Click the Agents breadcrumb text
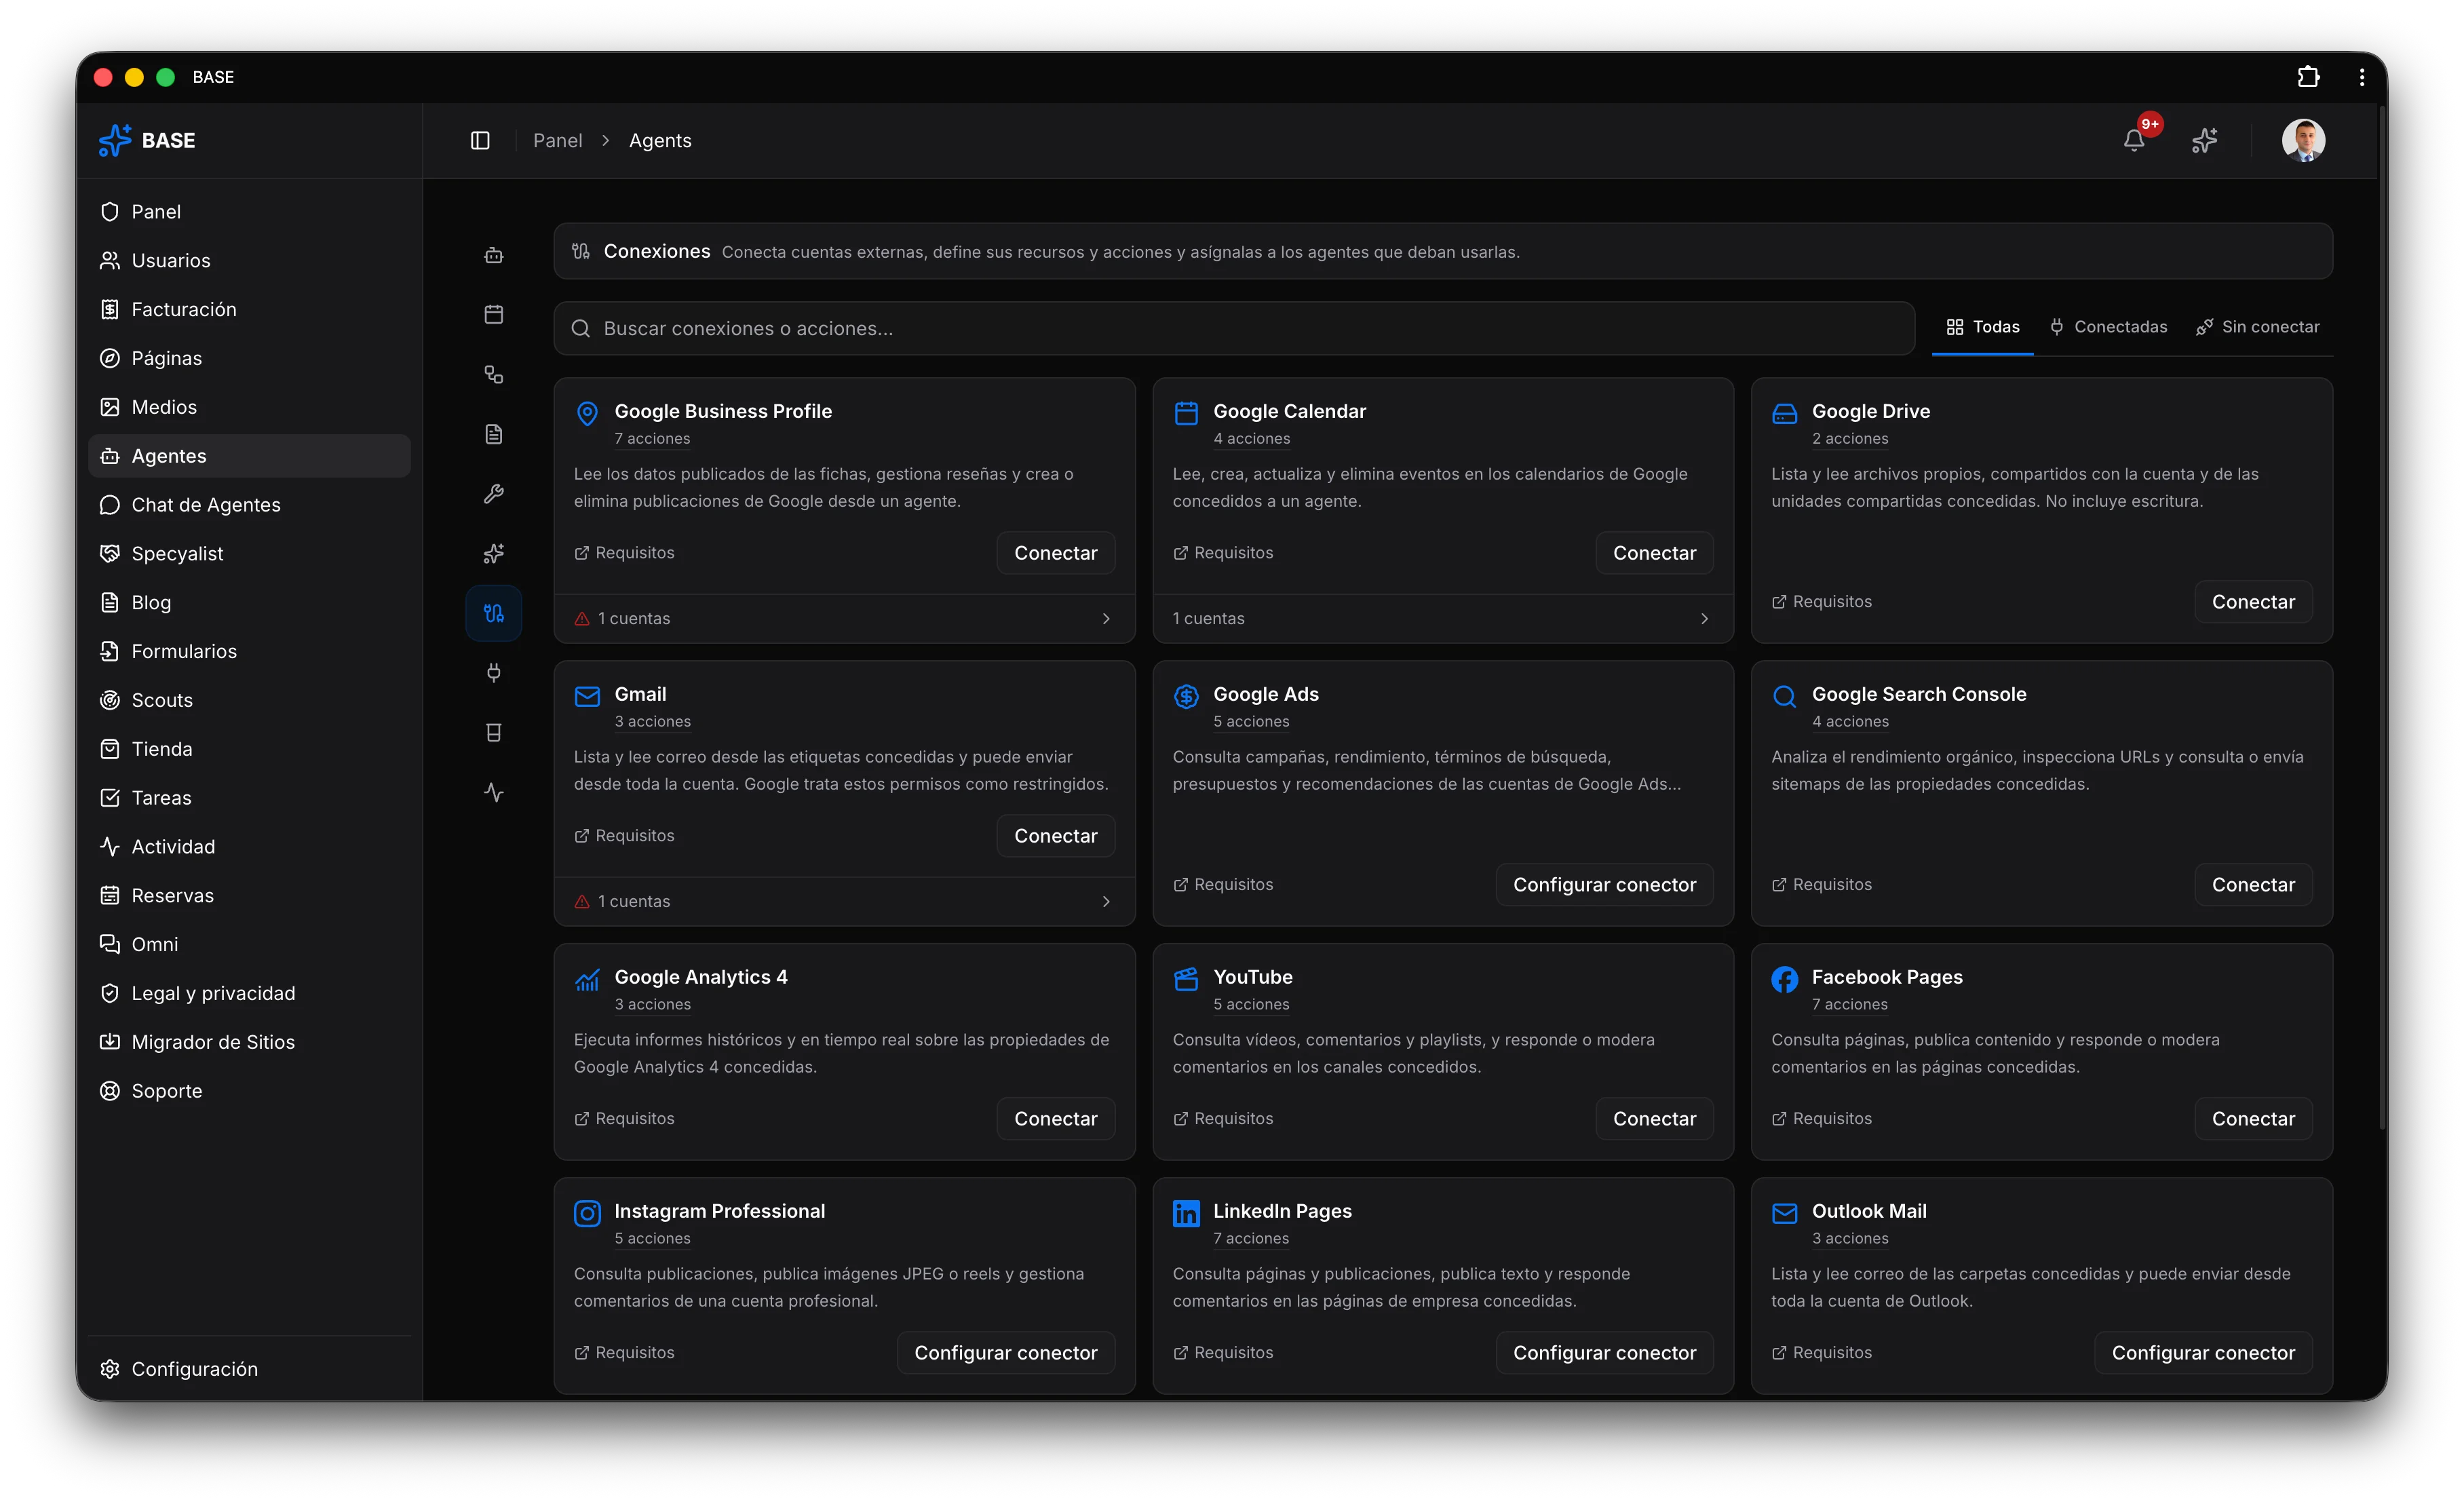This screenshot has width=2464, height=1502. pos(660,141)
